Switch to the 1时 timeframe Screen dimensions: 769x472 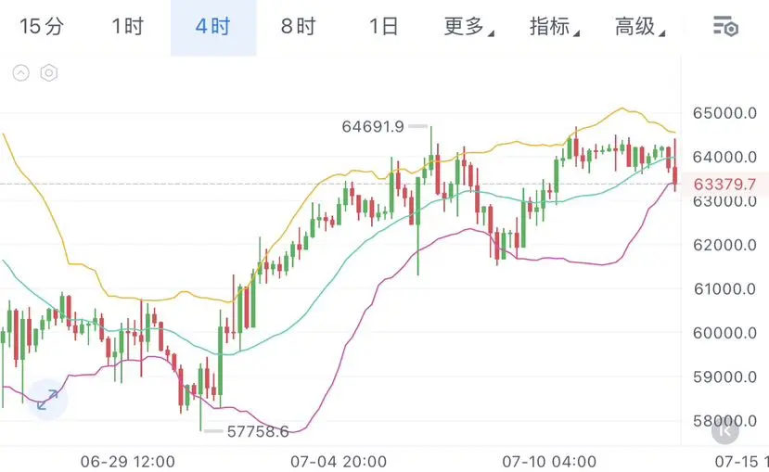tap(127, 27)
